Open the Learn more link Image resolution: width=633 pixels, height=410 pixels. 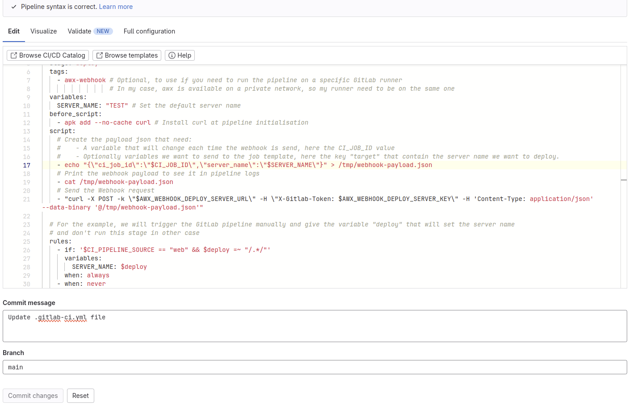tap(116, 7)
